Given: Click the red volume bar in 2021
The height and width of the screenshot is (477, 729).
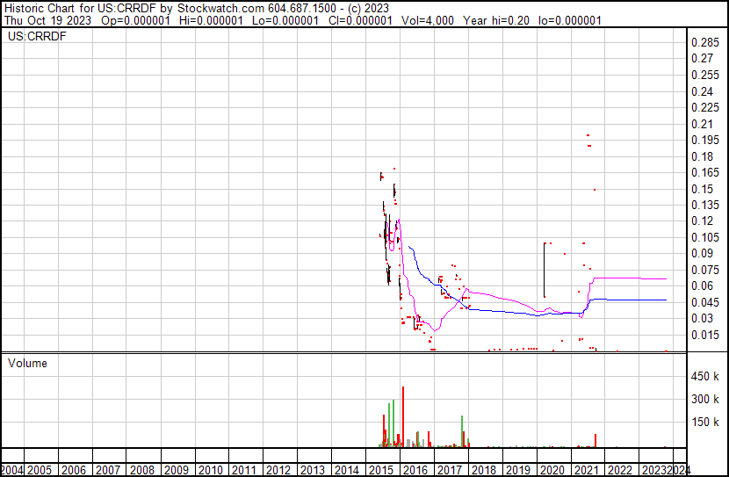Looking at the screenshot, I should 595,441.
